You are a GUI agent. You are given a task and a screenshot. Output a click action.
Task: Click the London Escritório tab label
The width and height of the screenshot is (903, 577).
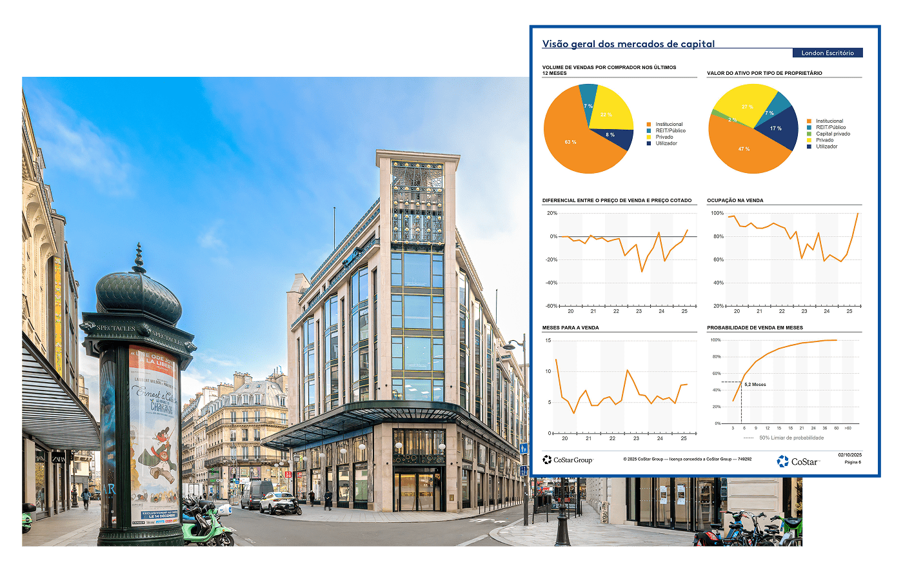(827, 53)
